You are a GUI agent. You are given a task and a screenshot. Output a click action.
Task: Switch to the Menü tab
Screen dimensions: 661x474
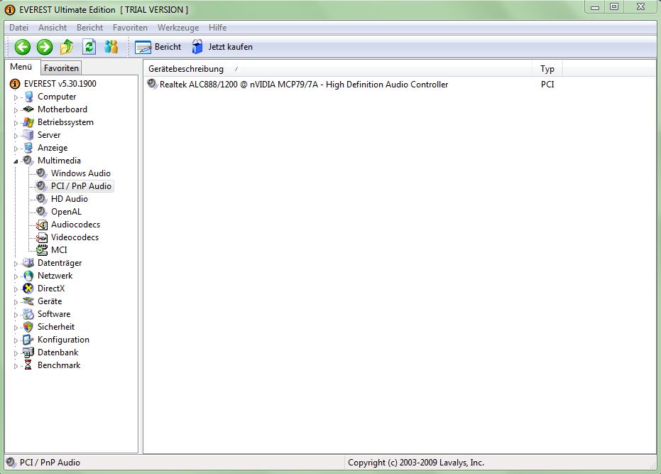[21, 67]
